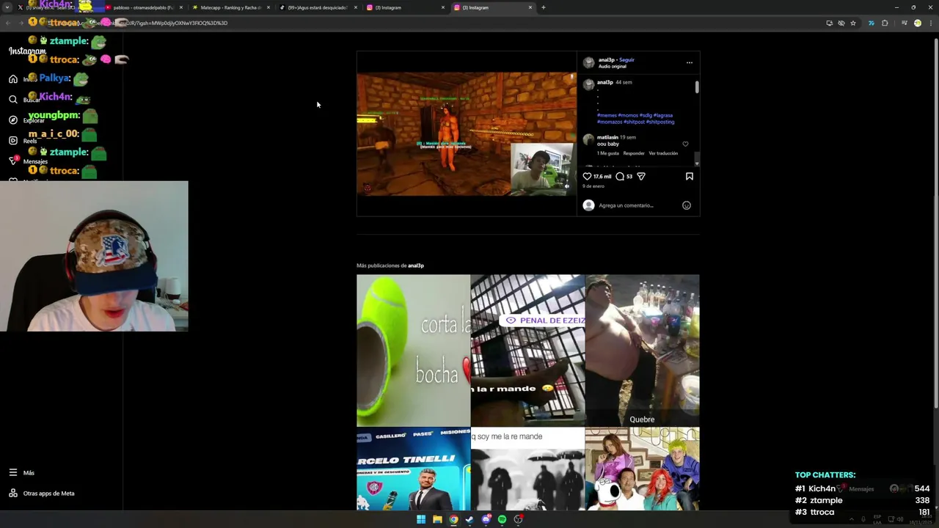Click the '9 de enero' date
This screenshot has height=528, width=939.
click(x=593, y=186)
